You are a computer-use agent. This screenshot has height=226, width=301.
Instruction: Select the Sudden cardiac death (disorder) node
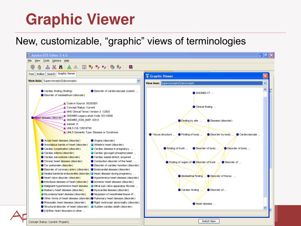click(111, 207)
